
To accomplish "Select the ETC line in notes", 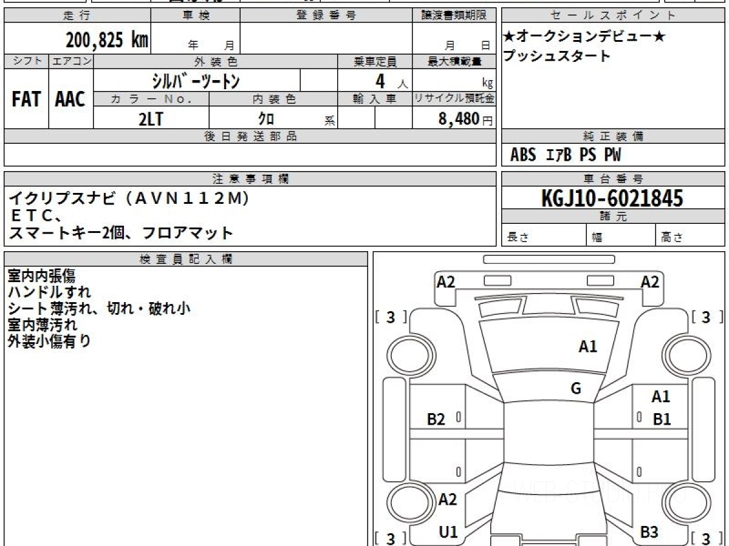I will [36, 215].
